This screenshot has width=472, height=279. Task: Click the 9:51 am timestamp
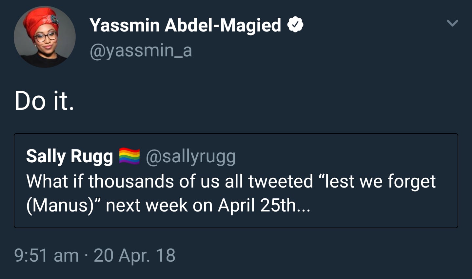pos(47,255)
